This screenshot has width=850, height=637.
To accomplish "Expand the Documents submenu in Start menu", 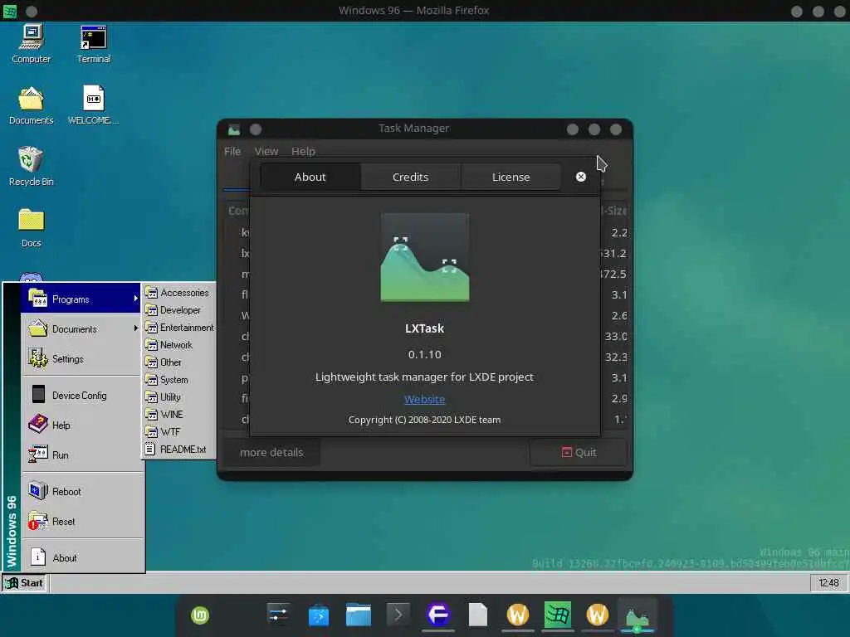I will click(81, 328).
